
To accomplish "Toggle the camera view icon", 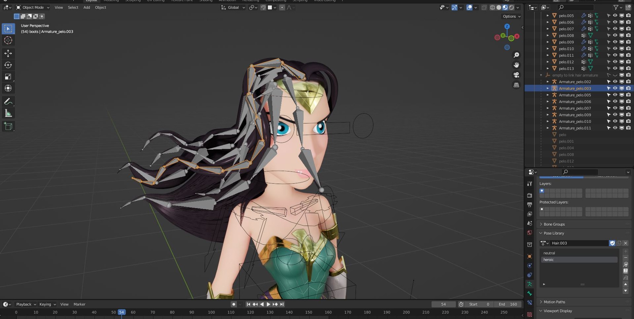I will pos(516,75).
